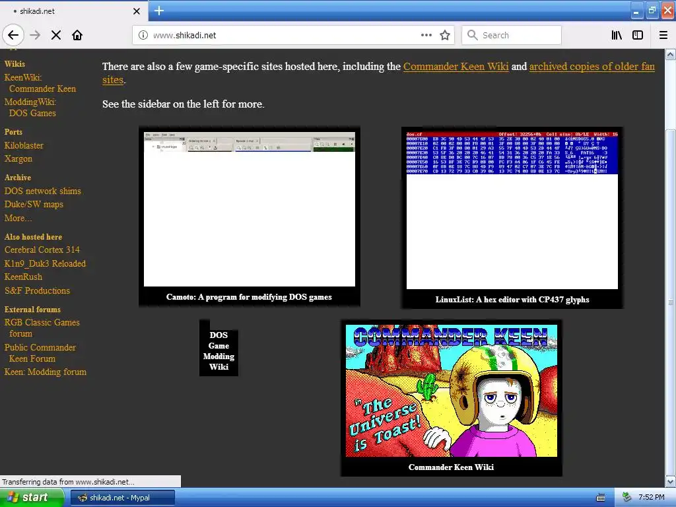
Task: Click the forward navigation arrow
Action: point(35,35)
